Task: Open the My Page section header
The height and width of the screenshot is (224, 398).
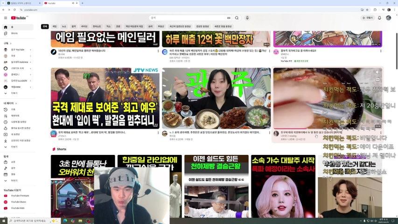Action: coord(10,103)
